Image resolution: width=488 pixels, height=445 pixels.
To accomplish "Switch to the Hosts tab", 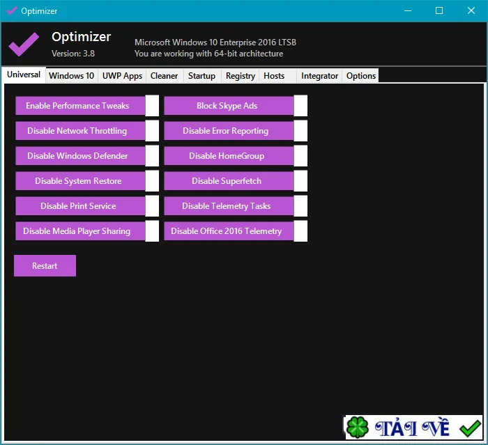I will pos(274,76).
